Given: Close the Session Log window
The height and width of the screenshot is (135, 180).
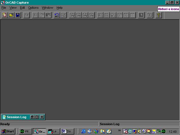Looking at the screenshot, I should [42, 117].
